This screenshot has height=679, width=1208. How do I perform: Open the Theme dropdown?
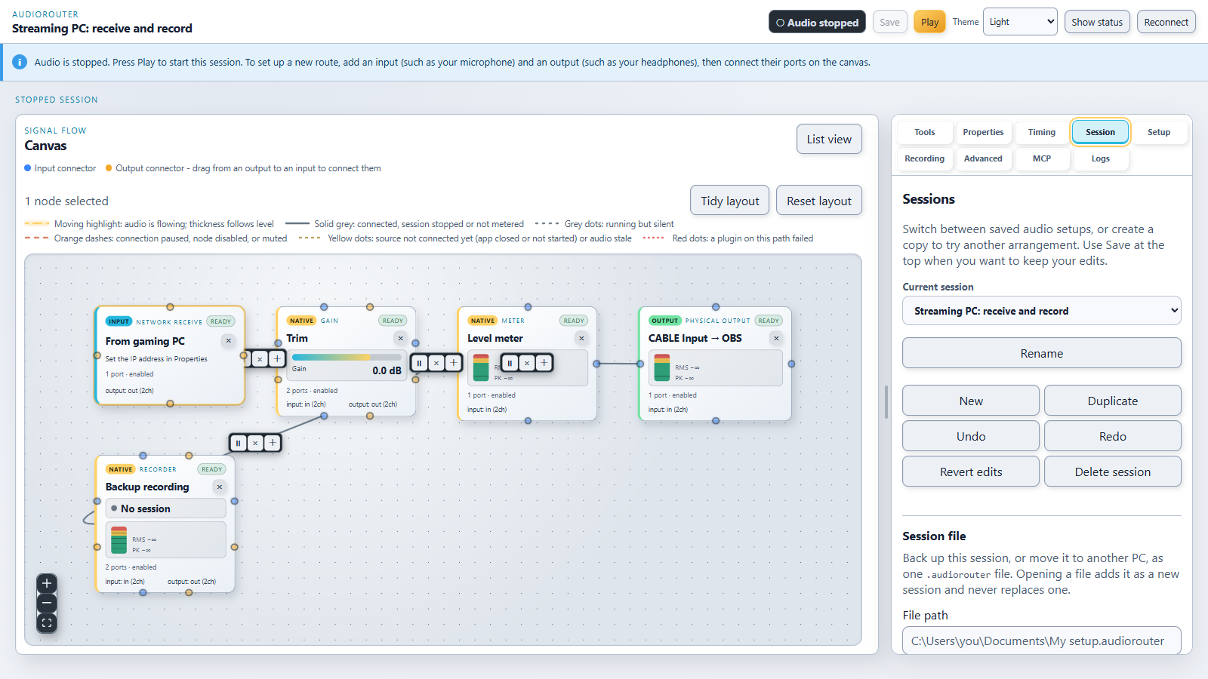(x=1020, y=22)
